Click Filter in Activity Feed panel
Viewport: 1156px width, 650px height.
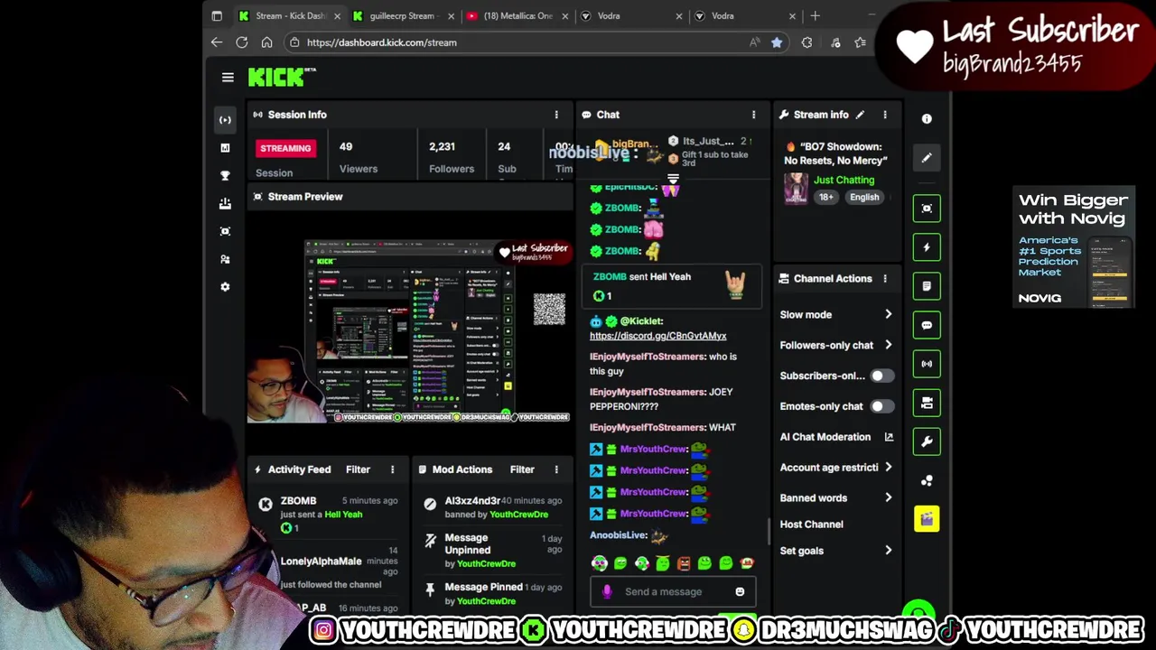point(358,469)
